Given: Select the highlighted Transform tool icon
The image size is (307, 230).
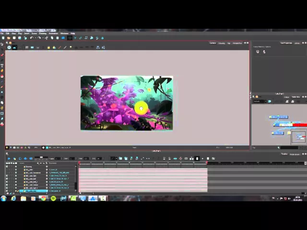Looking at the screenshot, I should [x=70, y=38].
